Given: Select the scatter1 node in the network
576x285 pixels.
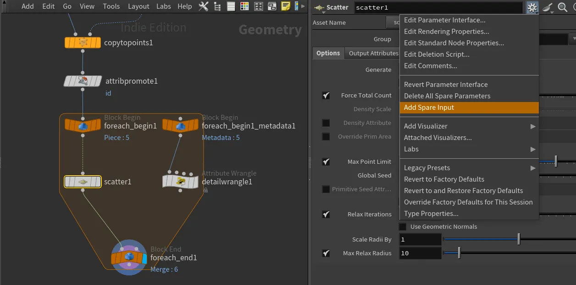Looking at the screenshot, I should pos(83,182).
